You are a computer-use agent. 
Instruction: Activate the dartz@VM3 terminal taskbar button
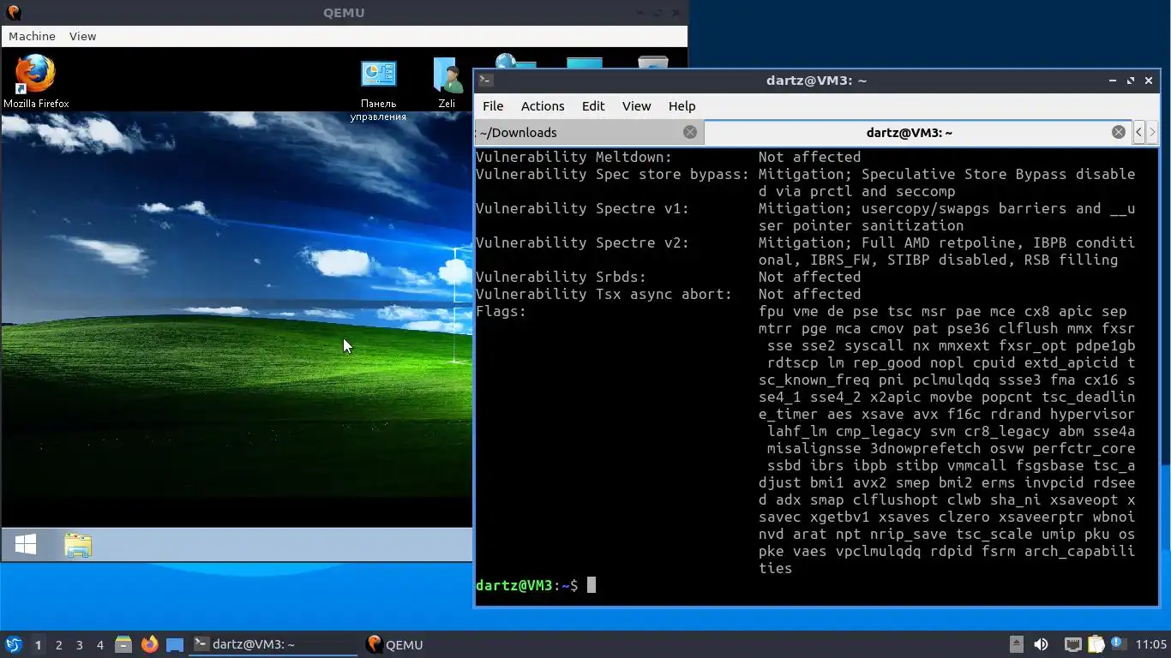(273, 644)
